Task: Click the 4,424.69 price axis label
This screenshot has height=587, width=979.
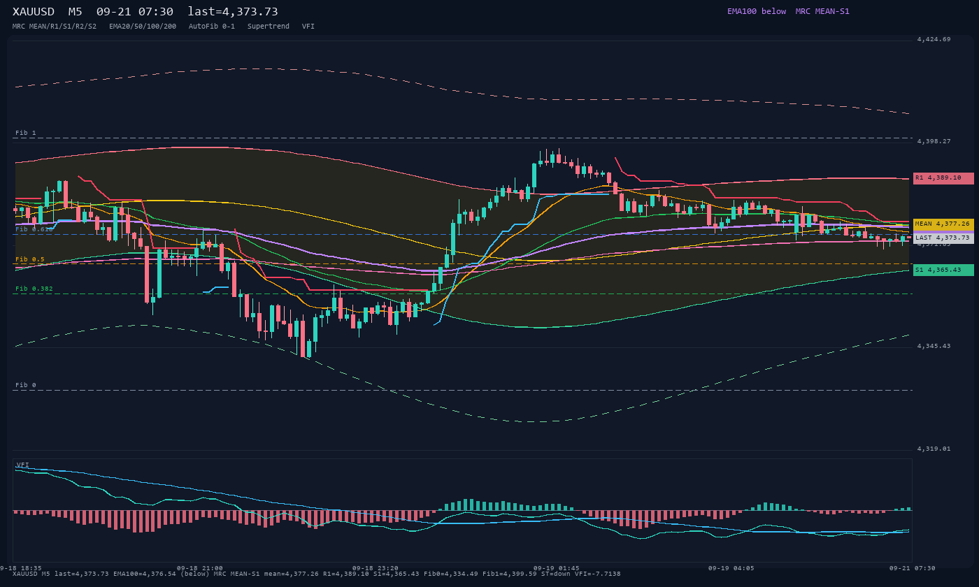Action: [934, 39]
